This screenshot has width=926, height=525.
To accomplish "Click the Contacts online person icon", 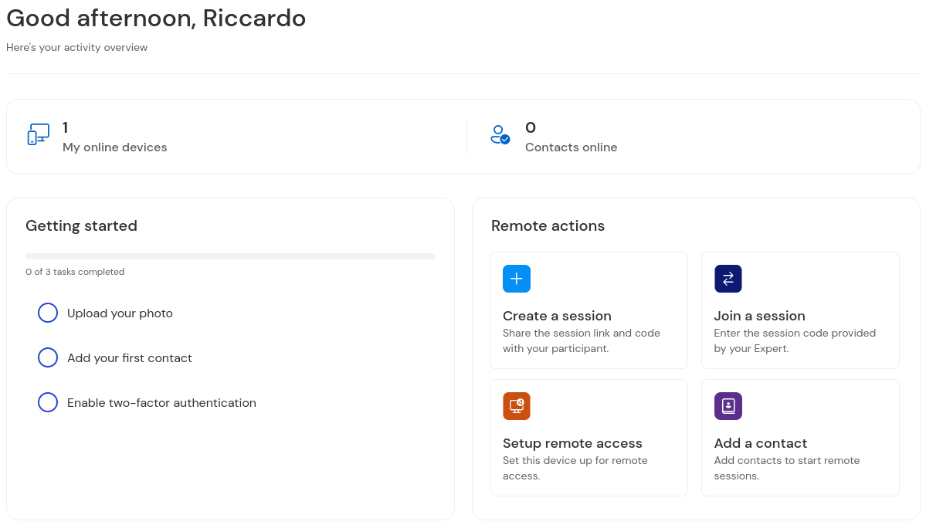I will click(x=500, y=135).
